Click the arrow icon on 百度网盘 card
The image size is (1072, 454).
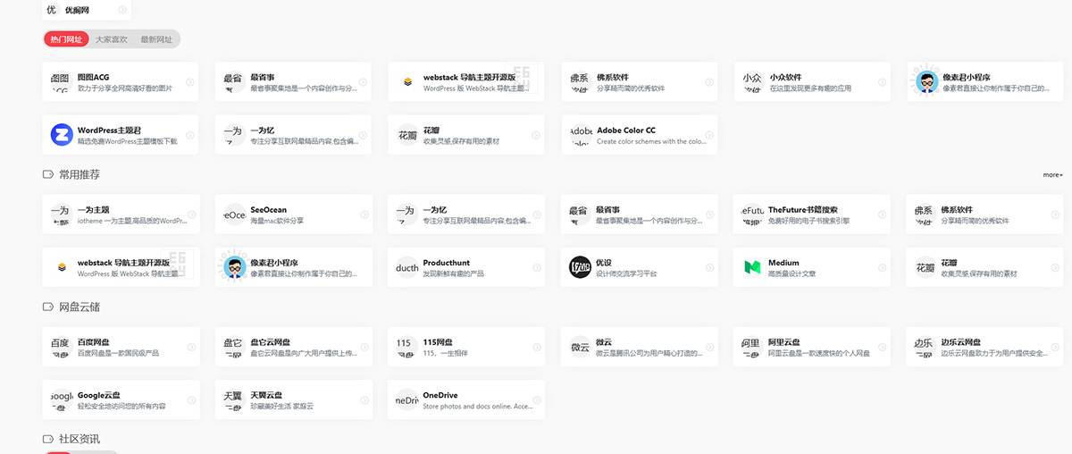(x=189, y=348)
